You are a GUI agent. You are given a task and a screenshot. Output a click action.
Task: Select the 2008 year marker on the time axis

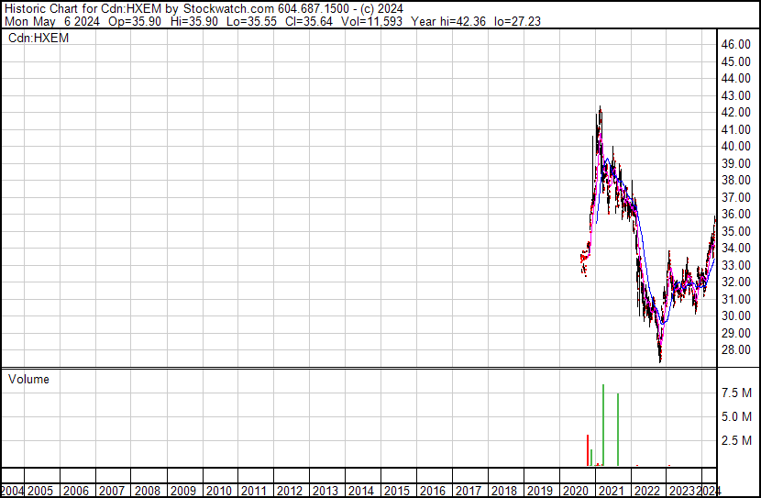148,491
